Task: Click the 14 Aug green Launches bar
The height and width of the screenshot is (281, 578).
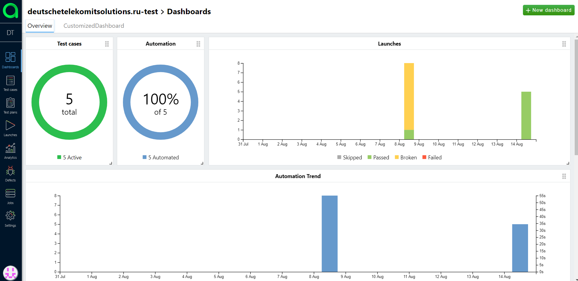Action: tap(526, 116)
